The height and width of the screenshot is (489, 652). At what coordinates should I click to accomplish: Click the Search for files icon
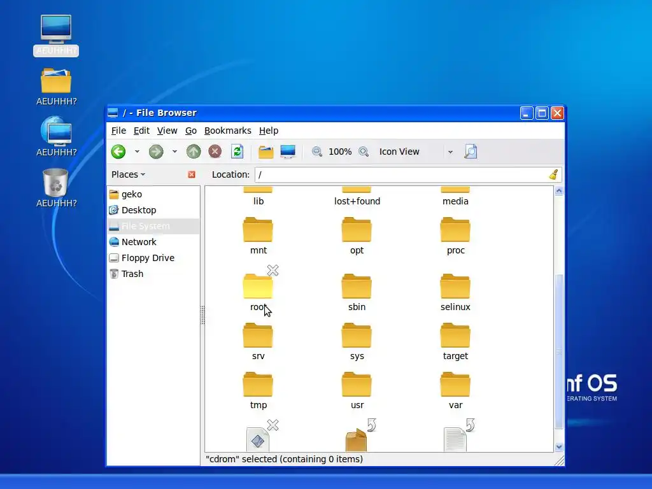(x=471, y=152)
